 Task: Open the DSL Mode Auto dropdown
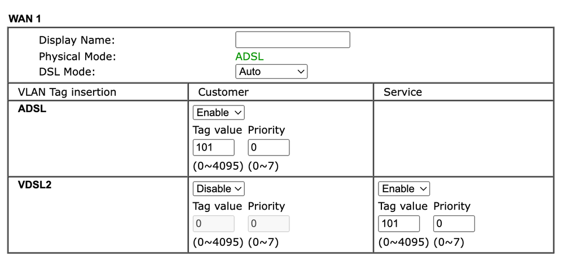click(x=271, y=72)
